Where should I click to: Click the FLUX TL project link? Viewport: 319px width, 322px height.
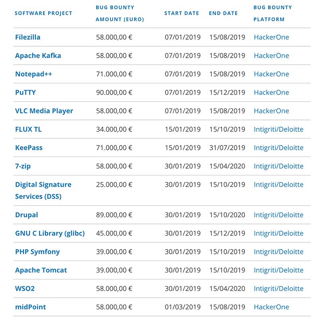[28, 129]
